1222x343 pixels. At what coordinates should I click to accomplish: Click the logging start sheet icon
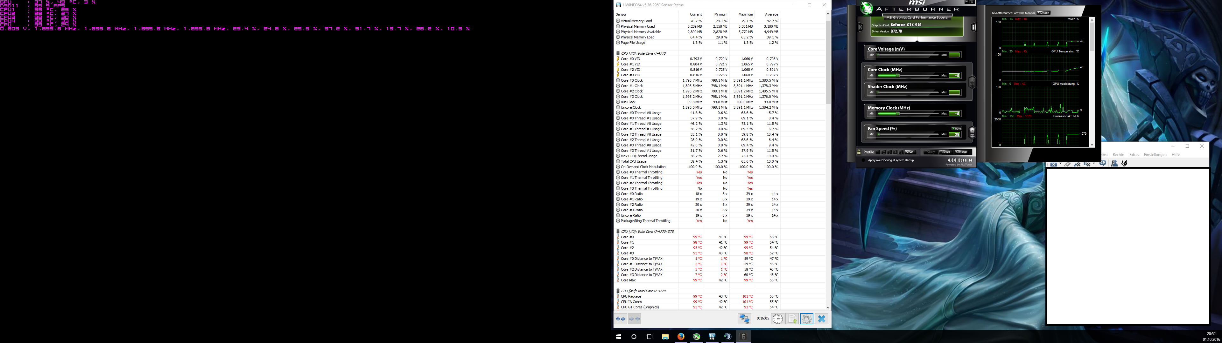click(x=792, y=319)
